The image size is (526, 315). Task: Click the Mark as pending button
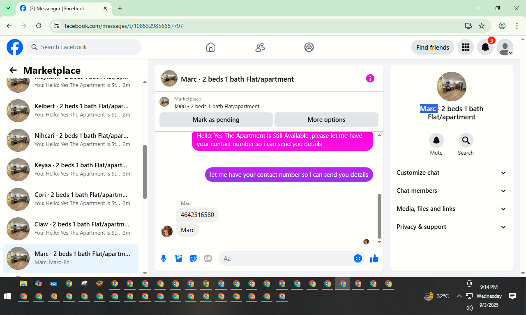click(x=216, y=120)
